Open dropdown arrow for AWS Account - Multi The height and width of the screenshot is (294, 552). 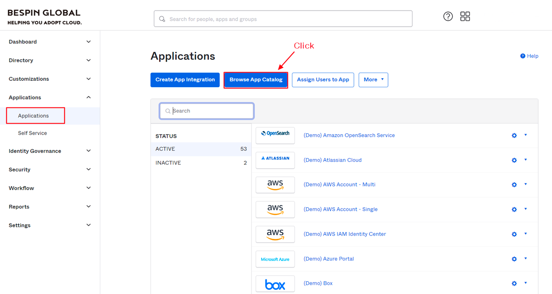coord(525,184)
